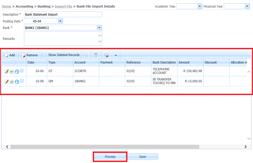253x163 pixels.
Task: Click the Reference column header
Action: [138, 62]
